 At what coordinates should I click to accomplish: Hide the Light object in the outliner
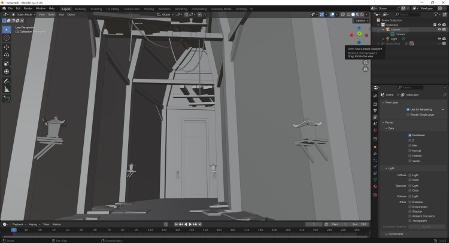point(439,39)
